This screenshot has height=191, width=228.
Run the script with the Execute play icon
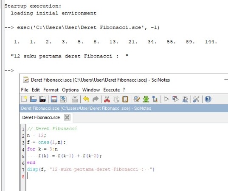[x=166, y=99]
